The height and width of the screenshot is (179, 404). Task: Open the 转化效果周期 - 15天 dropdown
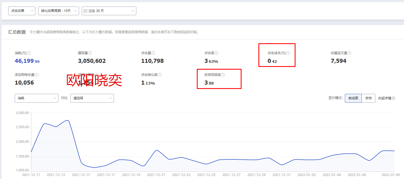[59, 11]
